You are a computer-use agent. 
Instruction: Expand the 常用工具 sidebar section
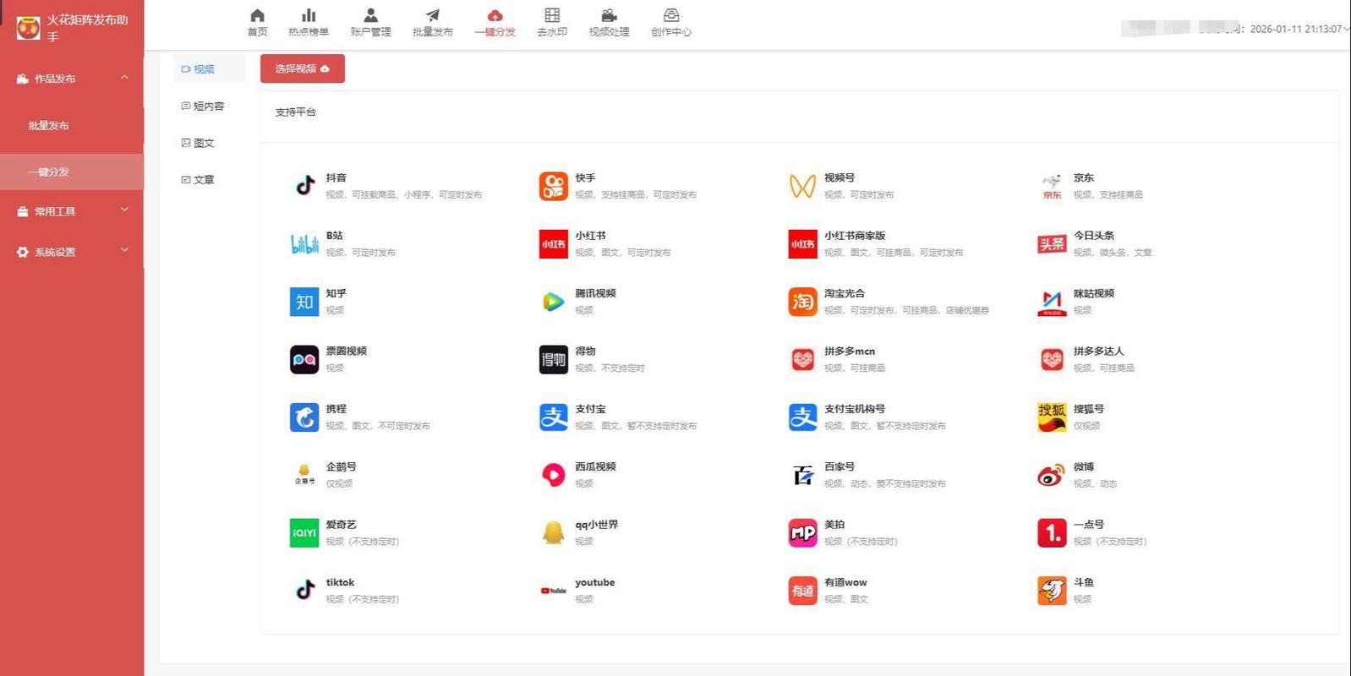[x=72, y=211]
